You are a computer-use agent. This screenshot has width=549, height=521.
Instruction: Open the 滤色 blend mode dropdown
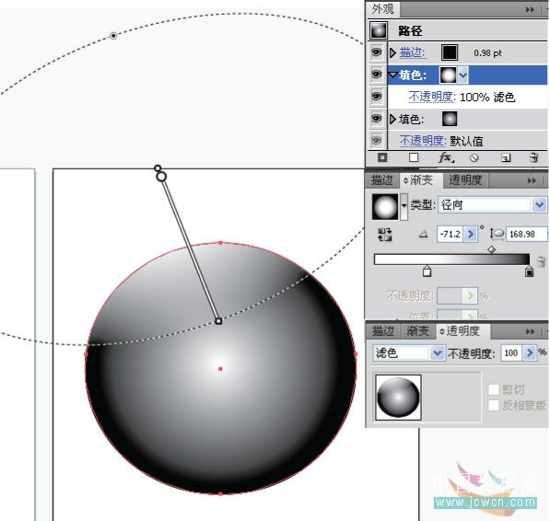[409, 353]
